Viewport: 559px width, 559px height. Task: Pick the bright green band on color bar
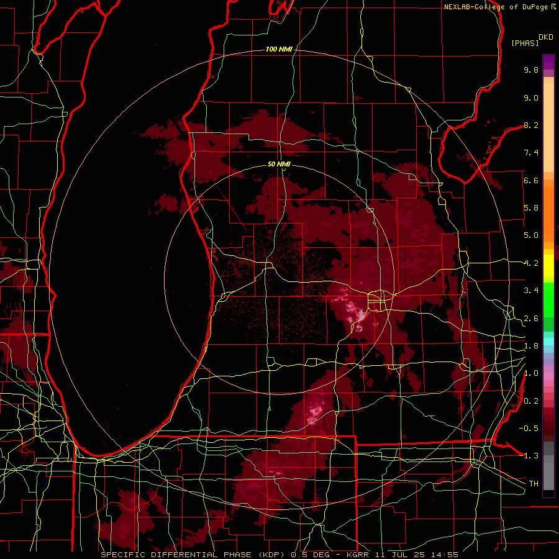pos(548,301)
